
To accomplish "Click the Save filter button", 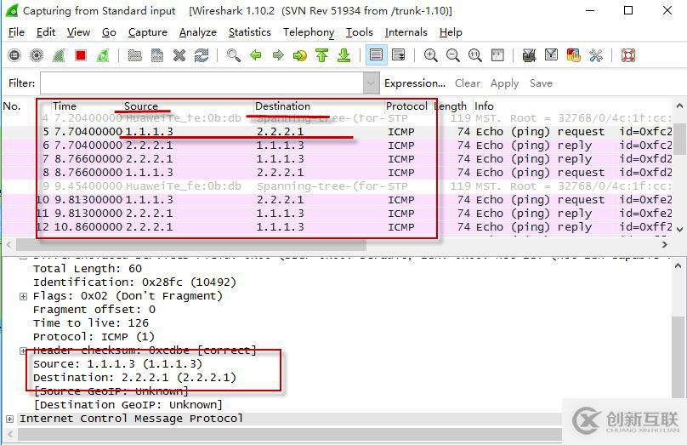I will point(541,83).
